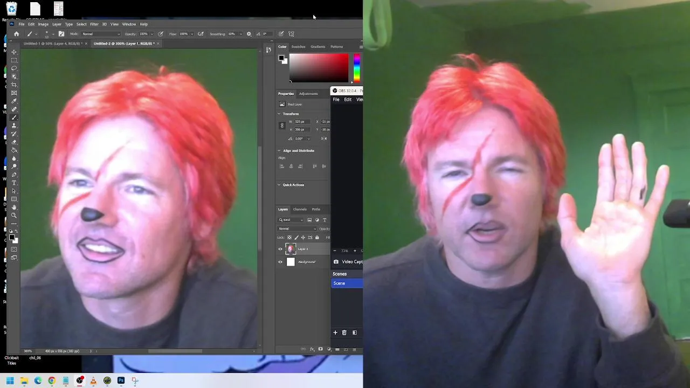The image size is (690, 388).
Task: Delete the selected OBS scene
Action: [344, 332]
